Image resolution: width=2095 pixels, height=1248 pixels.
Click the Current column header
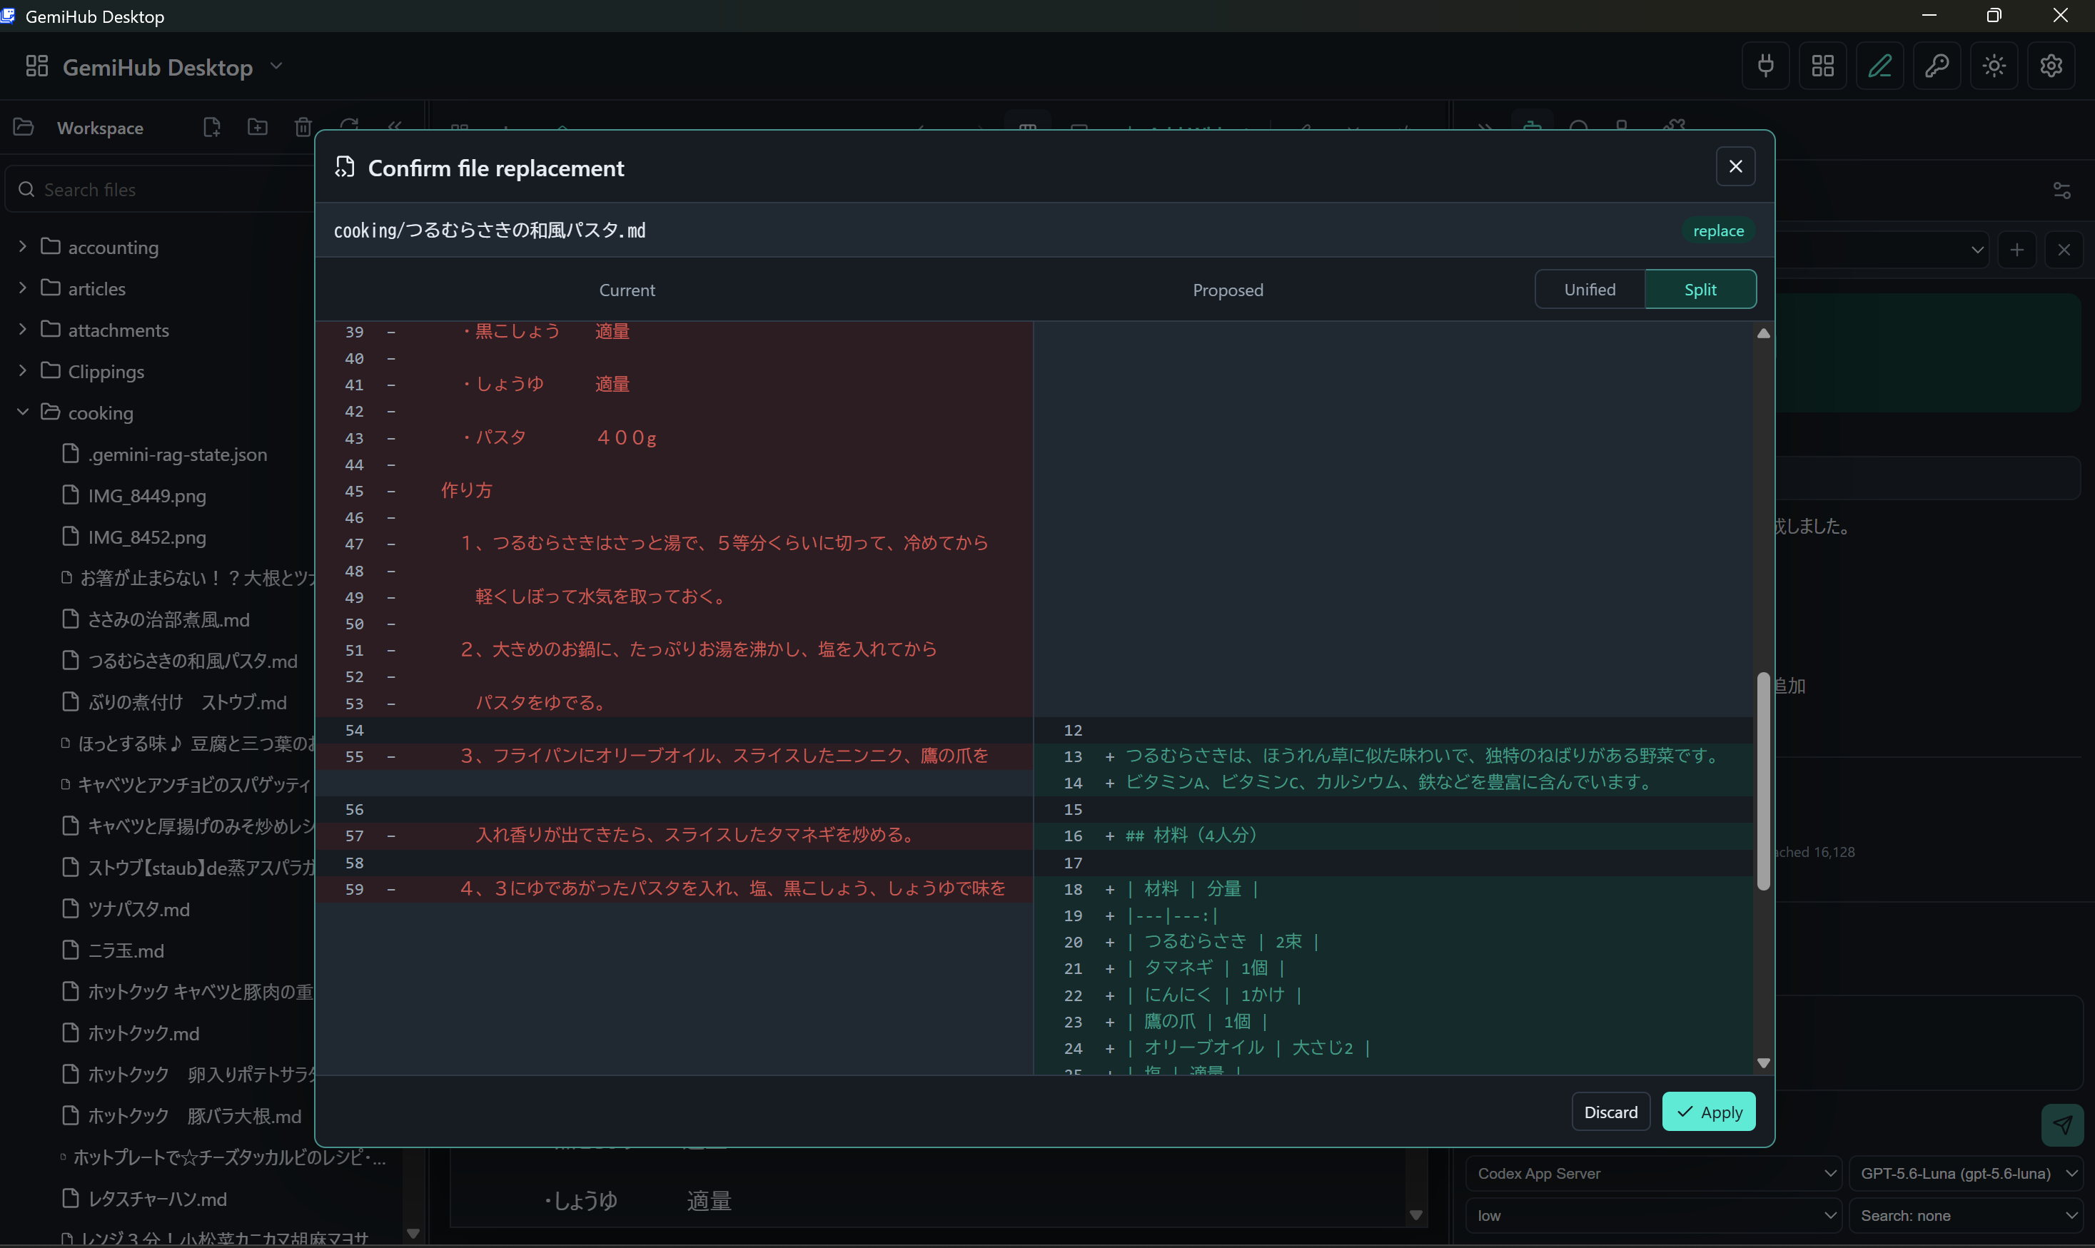tap(627, 290)
